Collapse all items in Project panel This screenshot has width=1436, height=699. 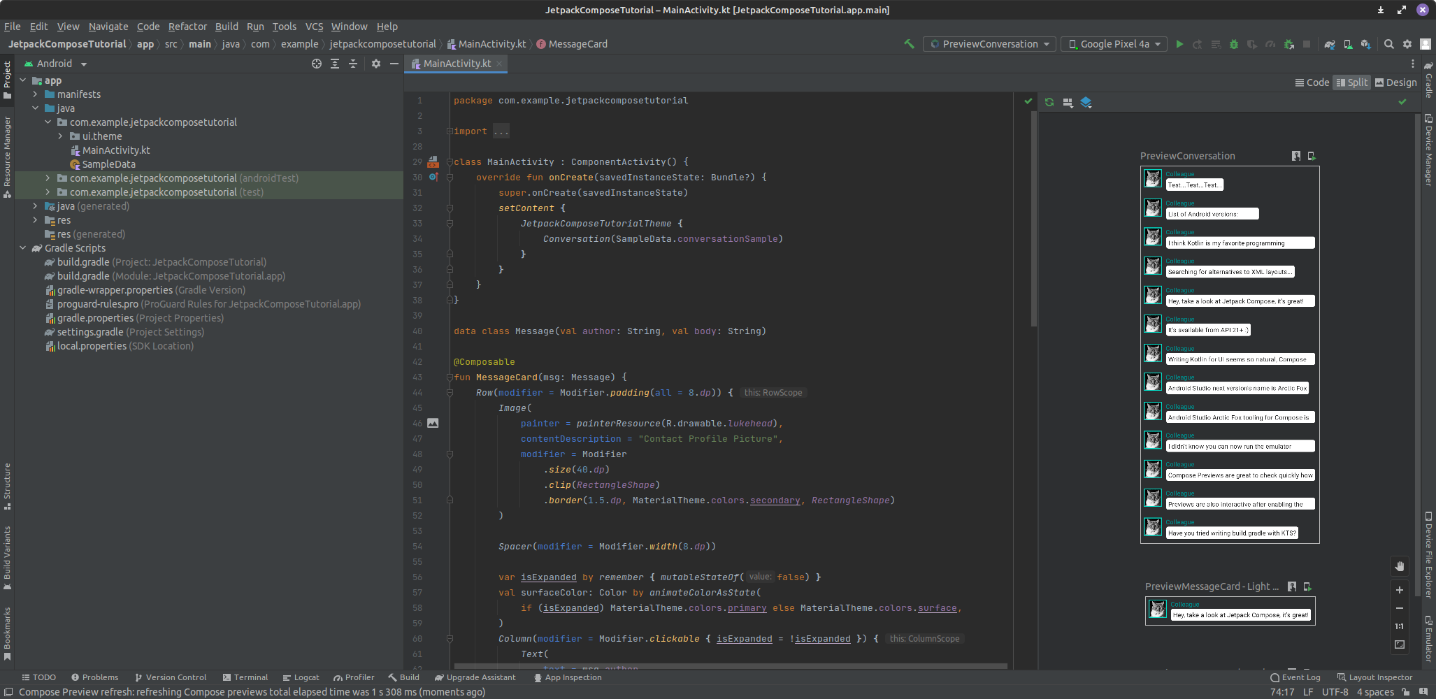point(353,64)
